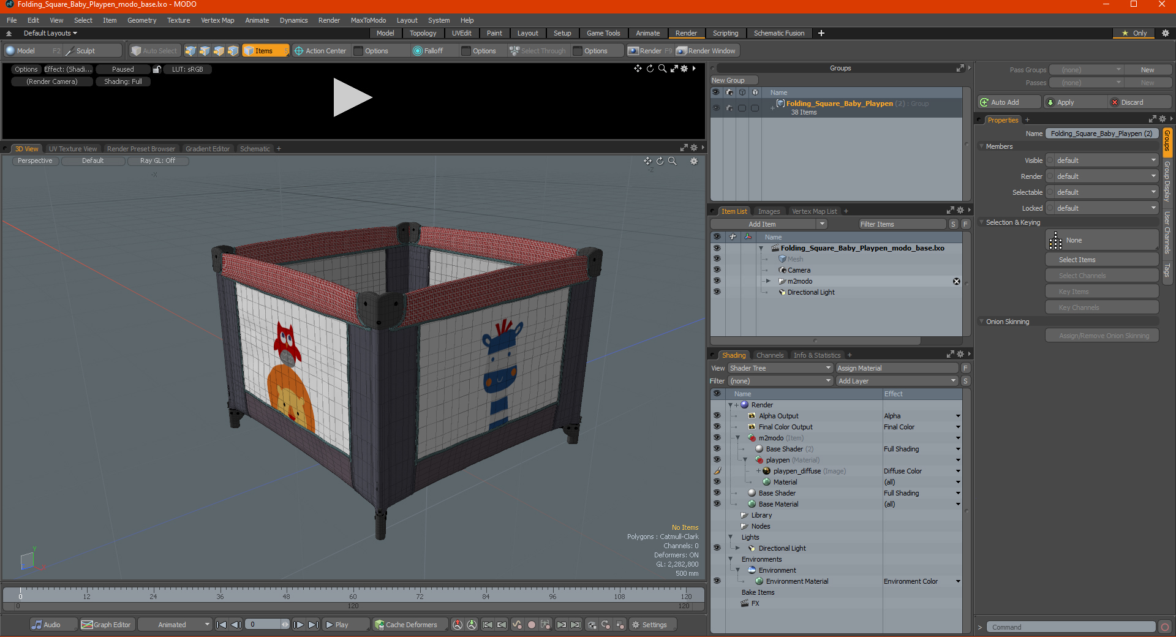
Task: Toggle visibility of Directional Light item
Action: [717, 292]
